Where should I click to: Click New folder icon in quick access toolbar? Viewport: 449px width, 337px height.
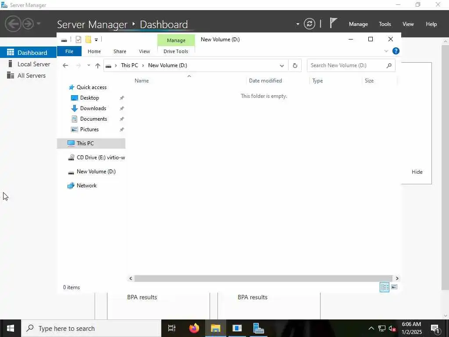point(88,39)
